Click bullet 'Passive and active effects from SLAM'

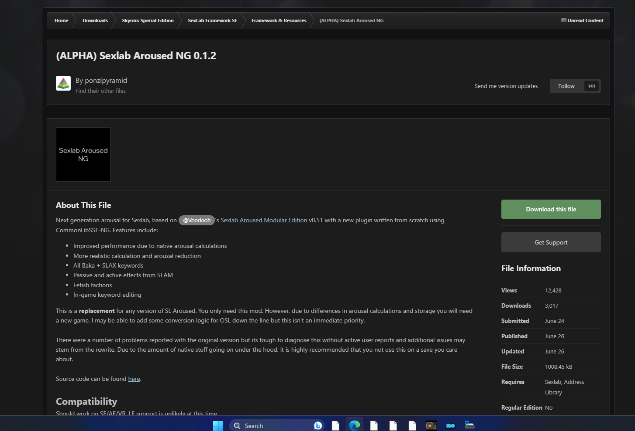[x=123, y=275]
